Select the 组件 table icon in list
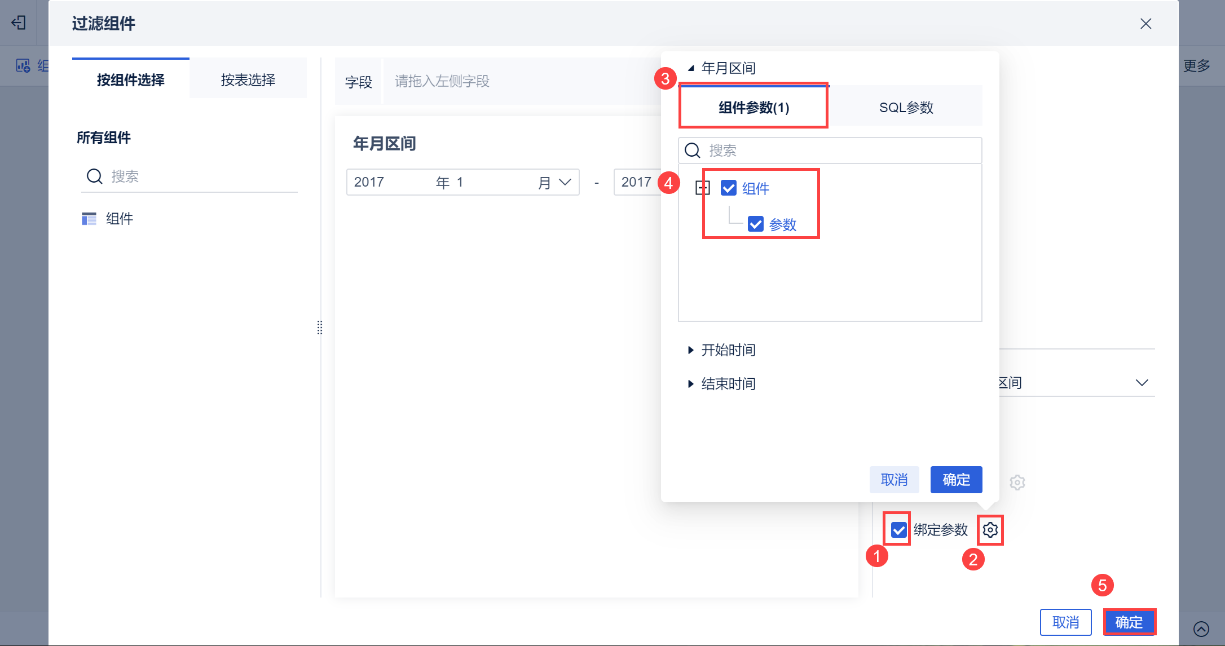This screenshot has height=646, width=1225. pos(89,219)
